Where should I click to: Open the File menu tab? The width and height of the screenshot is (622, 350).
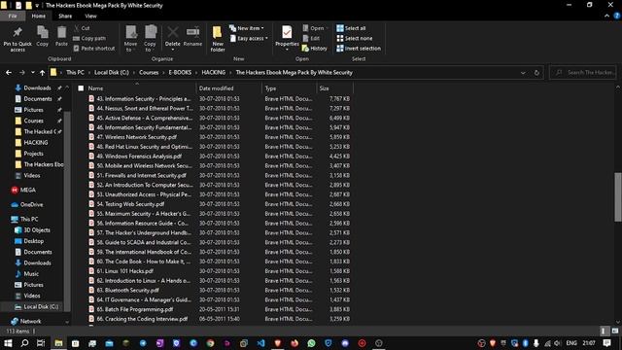tap(13, 16)
